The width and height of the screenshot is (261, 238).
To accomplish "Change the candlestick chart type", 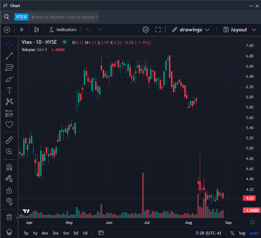I will point(37,30).
